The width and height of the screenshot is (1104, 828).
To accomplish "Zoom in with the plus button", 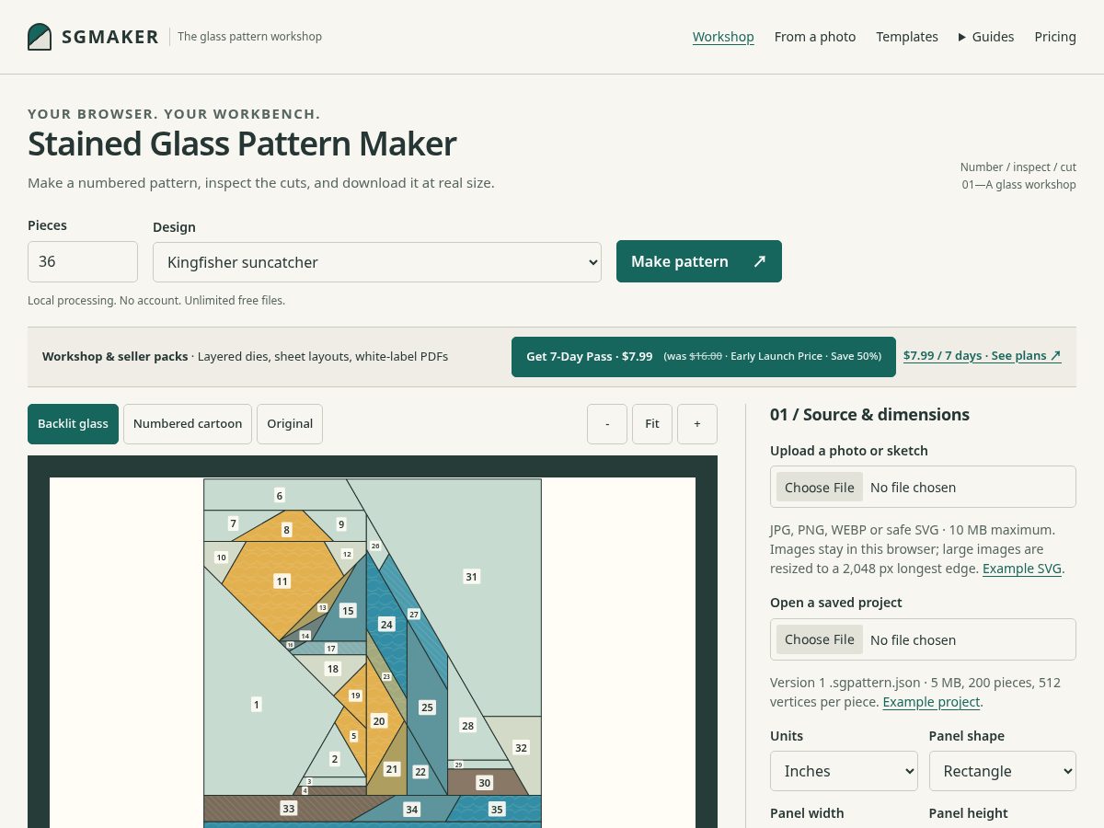I will coord(697,424).
